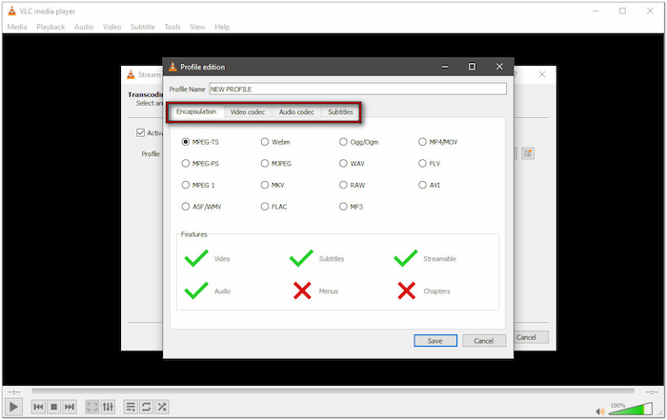Select MPEG-PS encapsulation

(x=200, y=164)
